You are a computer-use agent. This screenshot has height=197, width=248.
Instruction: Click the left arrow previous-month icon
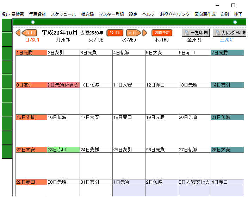point(18,33)
